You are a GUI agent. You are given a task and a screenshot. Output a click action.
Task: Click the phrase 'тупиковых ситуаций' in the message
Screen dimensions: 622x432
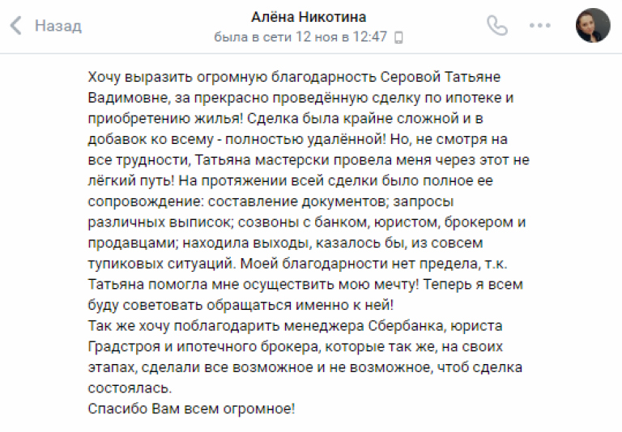[x=162, y=264]
